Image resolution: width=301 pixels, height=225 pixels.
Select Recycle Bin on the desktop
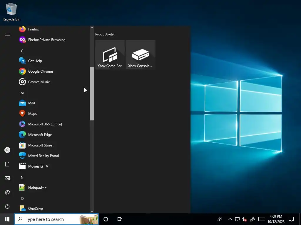11,12
